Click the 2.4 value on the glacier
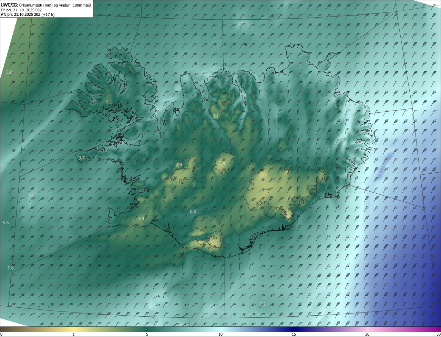 tap(222, 163)
